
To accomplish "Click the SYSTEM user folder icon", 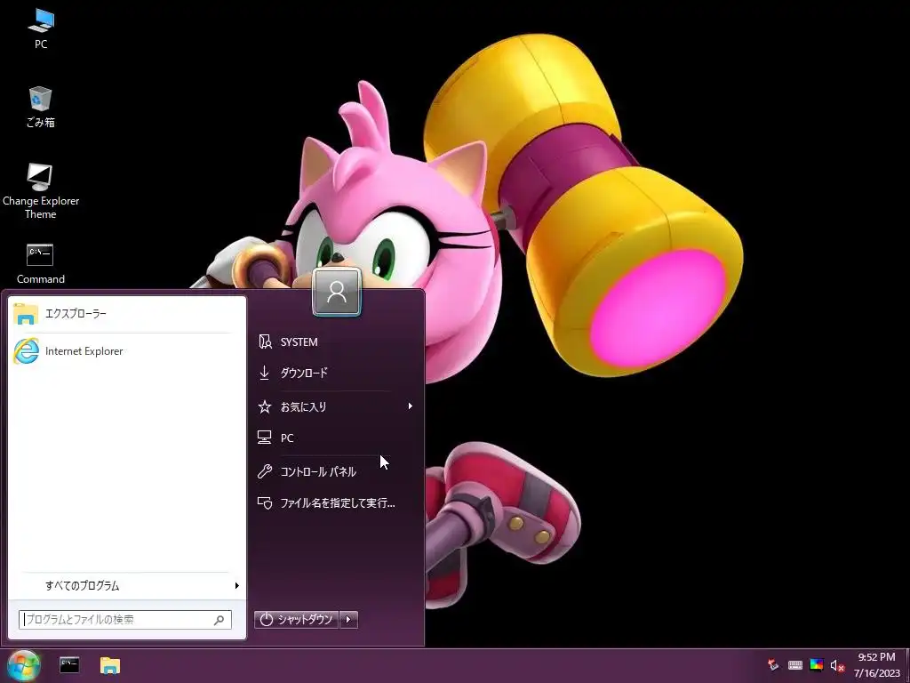I will point(265,341).
